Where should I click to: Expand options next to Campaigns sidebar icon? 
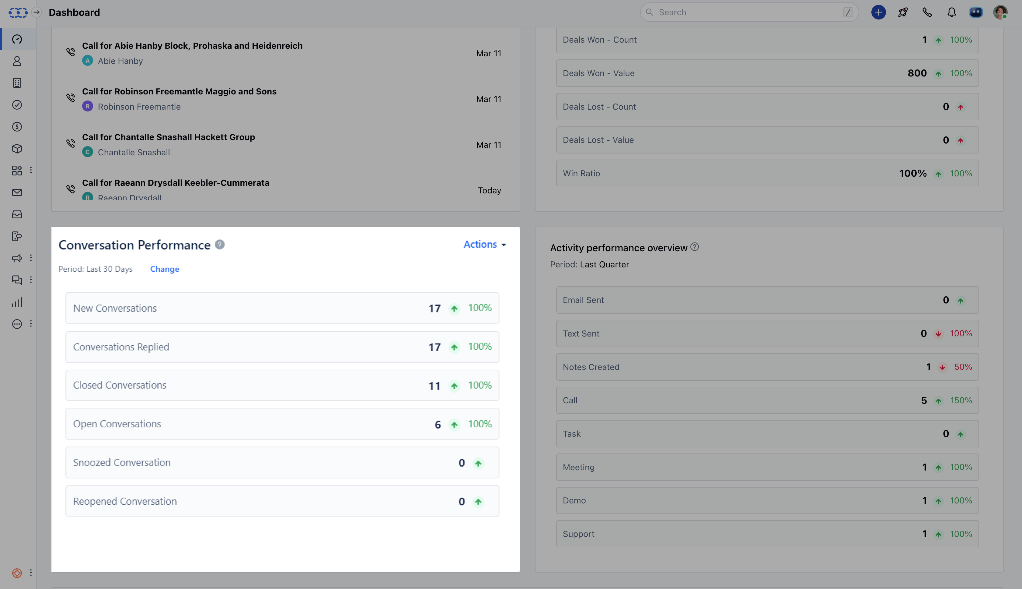point(31,258)
